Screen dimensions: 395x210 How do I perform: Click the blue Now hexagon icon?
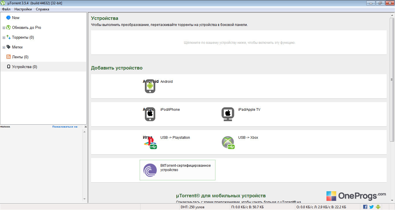pos(8,18)
